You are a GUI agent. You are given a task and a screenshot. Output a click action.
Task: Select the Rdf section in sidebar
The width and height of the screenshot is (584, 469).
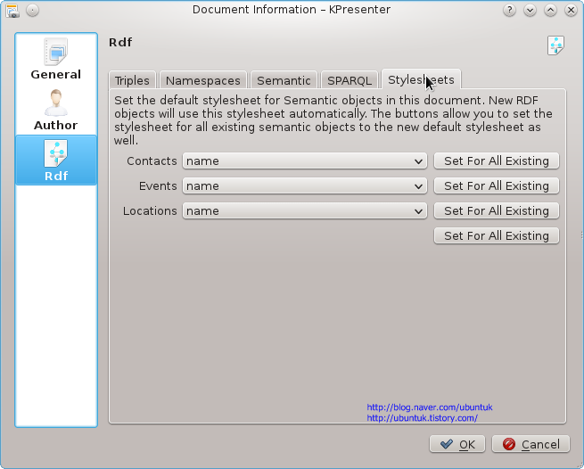coord(56,160)
